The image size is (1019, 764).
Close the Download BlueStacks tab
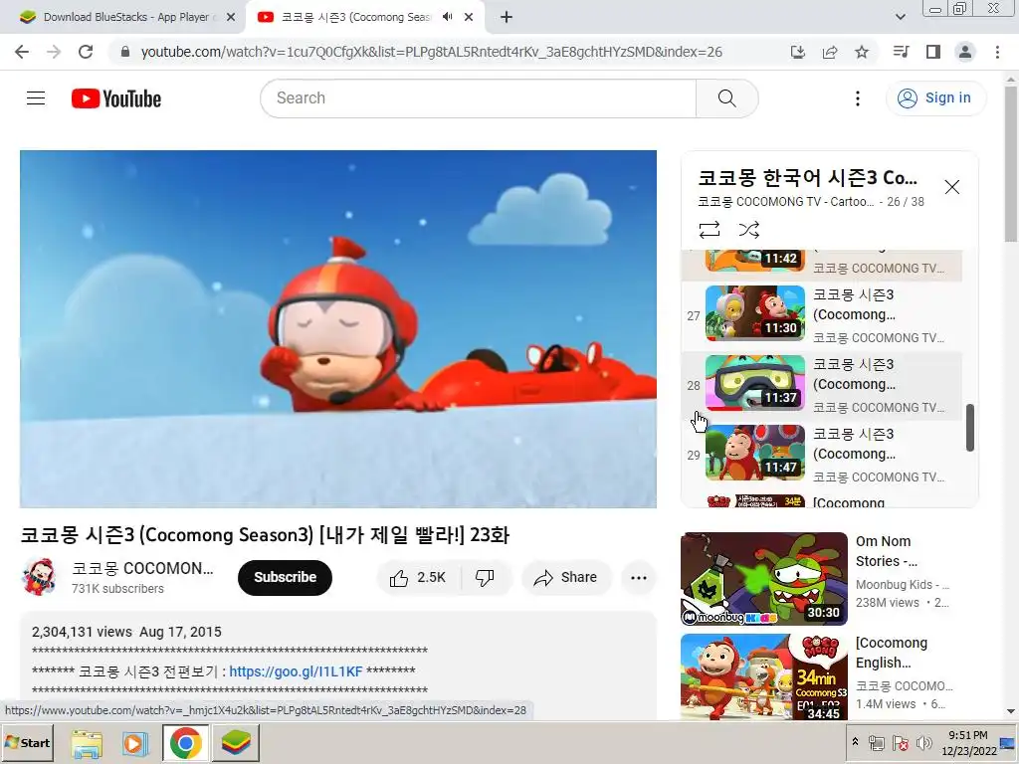tap(231, 17)
